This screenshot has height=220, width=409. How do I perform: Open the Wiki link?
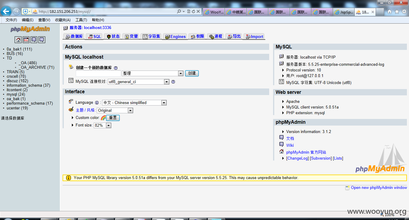[x=290, y=145]
